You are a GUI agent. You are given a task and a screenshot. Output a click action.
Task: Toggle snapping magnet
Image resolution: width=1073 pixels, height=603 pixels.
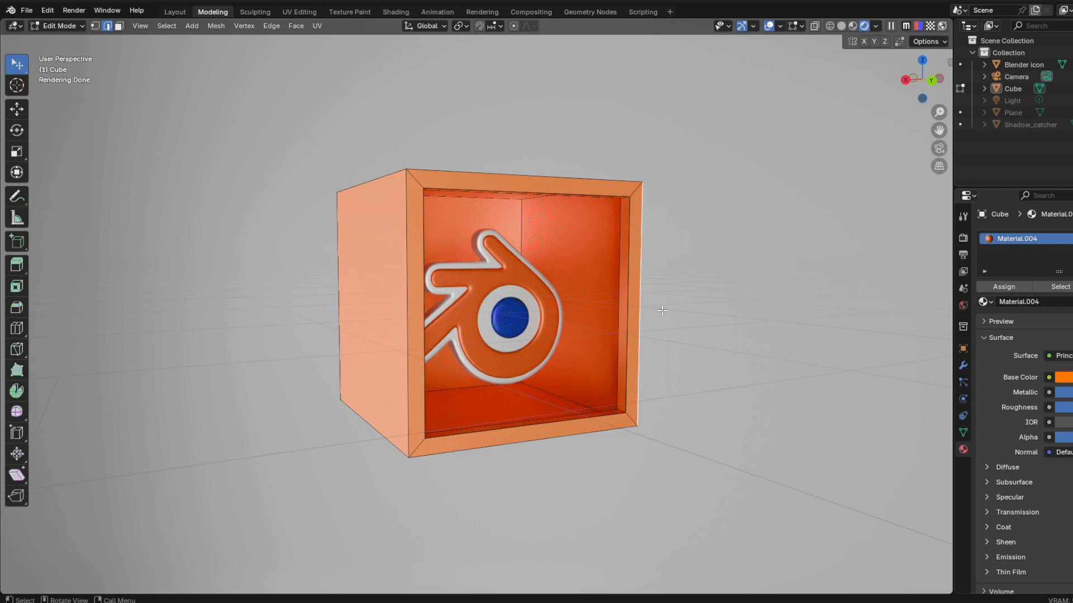pyautogui.click(x=479, y=26)
